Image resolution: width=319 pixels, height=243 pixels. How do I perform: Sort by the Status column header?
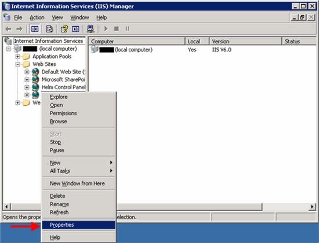tap(299, 42)
